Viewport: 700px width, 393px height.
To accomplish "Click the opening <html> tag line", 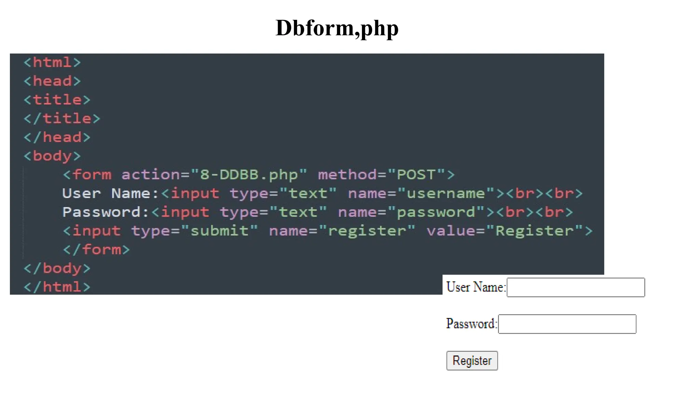I will [52, 62].
